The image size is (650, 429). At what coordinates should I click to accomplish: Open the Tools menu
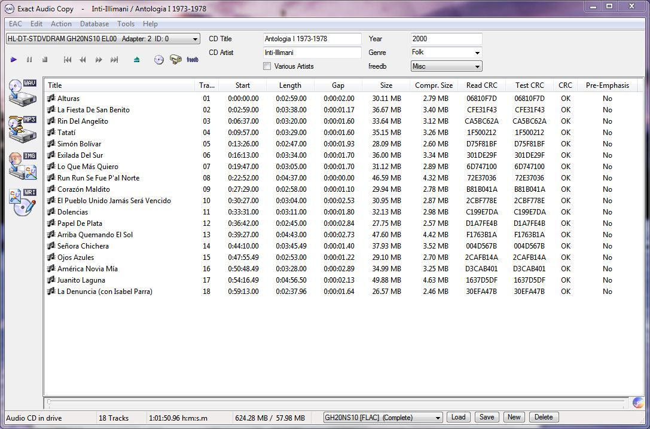click(x=126, y=24)
